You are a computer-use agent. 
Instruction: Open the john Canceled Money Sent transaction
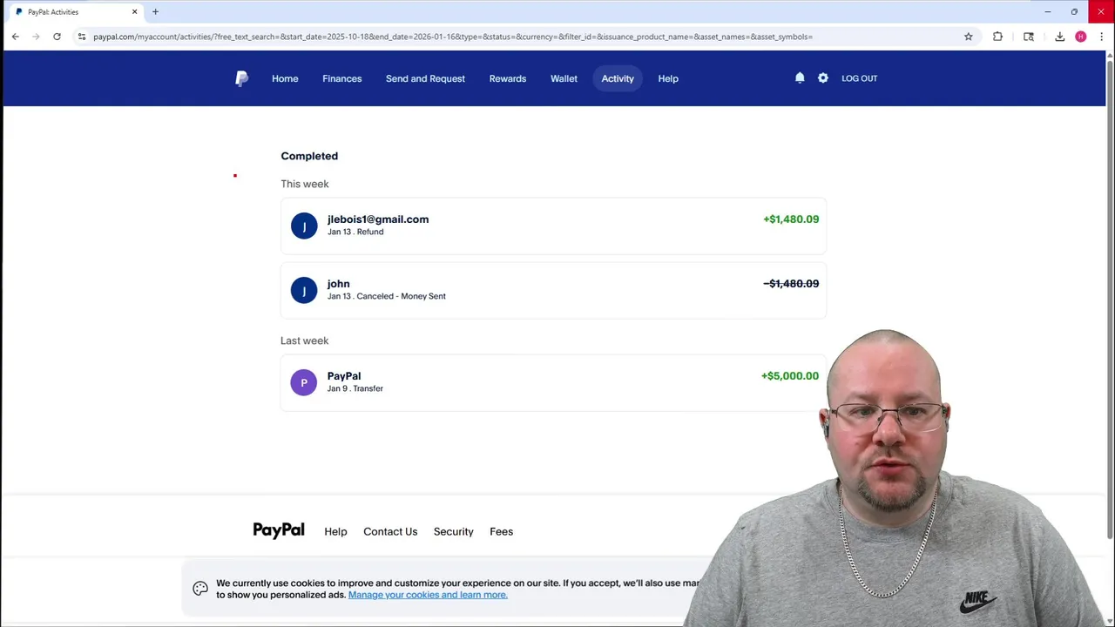553,290
